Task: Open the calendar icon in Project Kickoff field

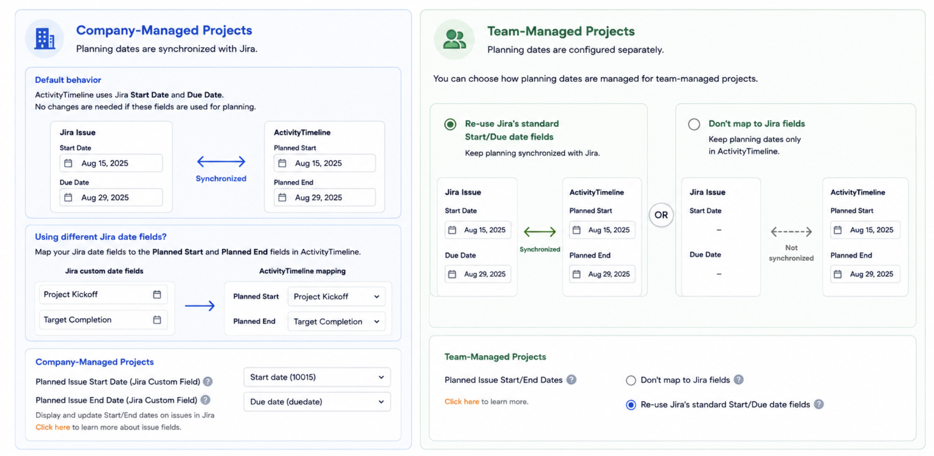Action: tap(157, 294)
